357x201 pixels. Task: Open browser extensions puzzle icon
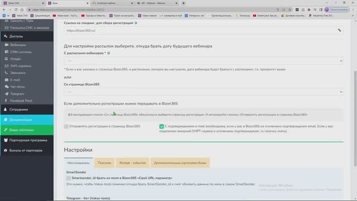coord(309,10)
